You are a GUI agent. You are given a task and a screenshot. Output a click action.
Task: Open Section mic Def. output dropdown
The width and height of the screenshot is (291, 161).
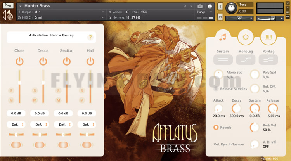(x=63, y=125)
